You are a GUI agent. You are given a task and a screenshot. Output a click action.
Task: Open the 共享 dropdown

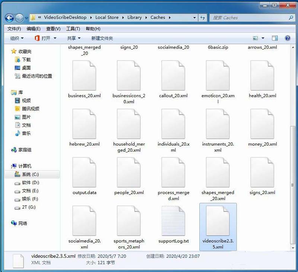tap(74, 38)
